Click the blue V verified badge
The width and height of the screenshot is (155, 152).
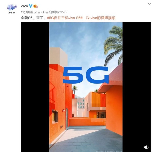pos(30,6)
